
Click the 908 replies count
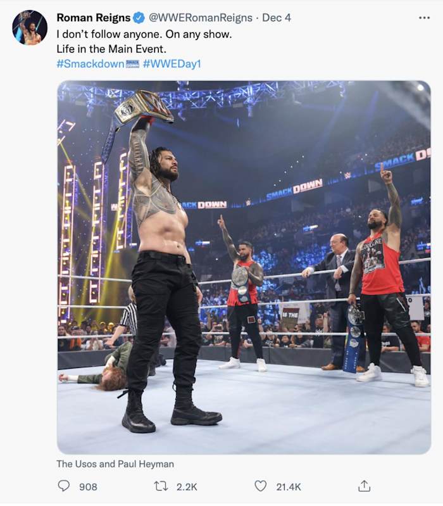(88, 486)
